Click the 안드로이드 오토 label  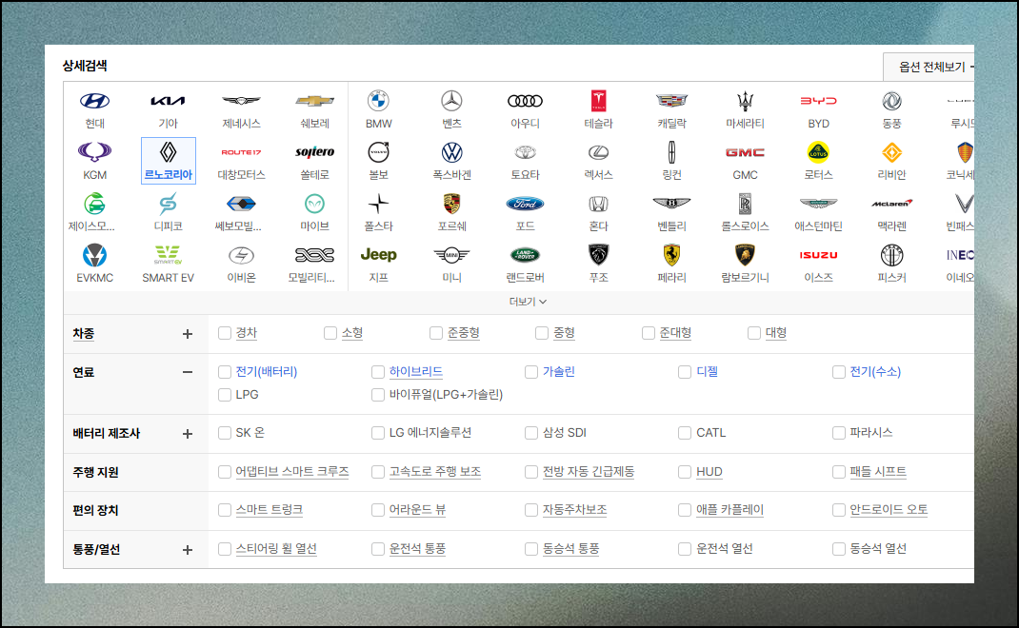(x=889, y=510)
